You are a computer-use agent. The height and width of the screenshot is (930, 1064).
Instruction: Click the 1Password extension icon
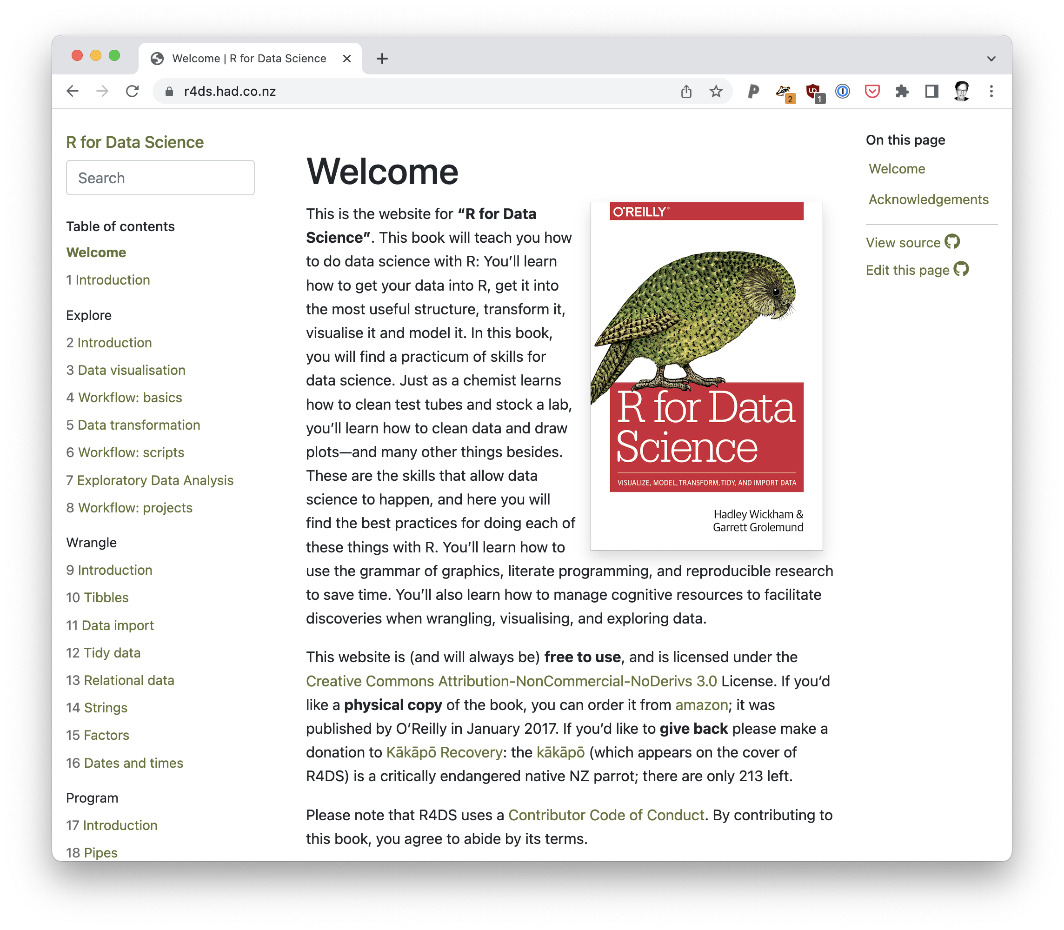[842, 91]
